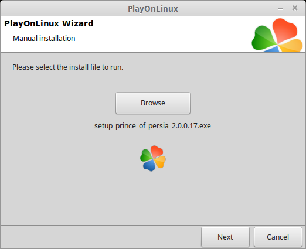This screenshot has width=306, height=249.
Task: Click the Browse button to choose a file
Action: pyautogui.click(x=153, y=103)
